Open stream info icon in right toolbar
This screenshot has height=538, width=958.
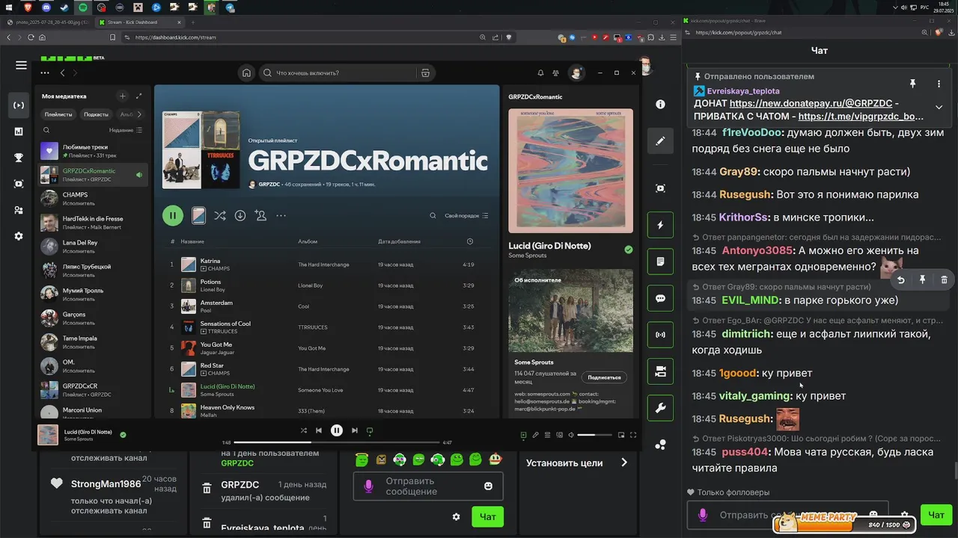[660, 105]
